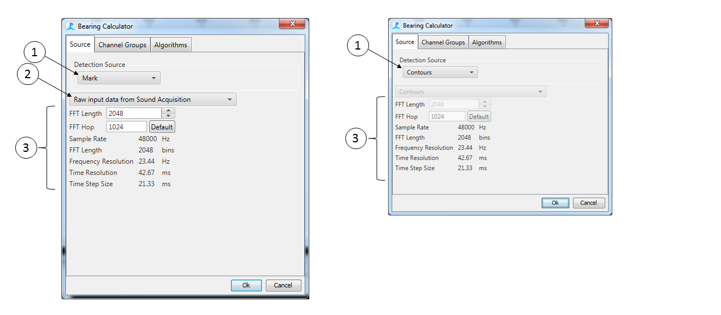
Task: Open the Source tab in right Bearing Calculator window
Action: click(404, 42)
